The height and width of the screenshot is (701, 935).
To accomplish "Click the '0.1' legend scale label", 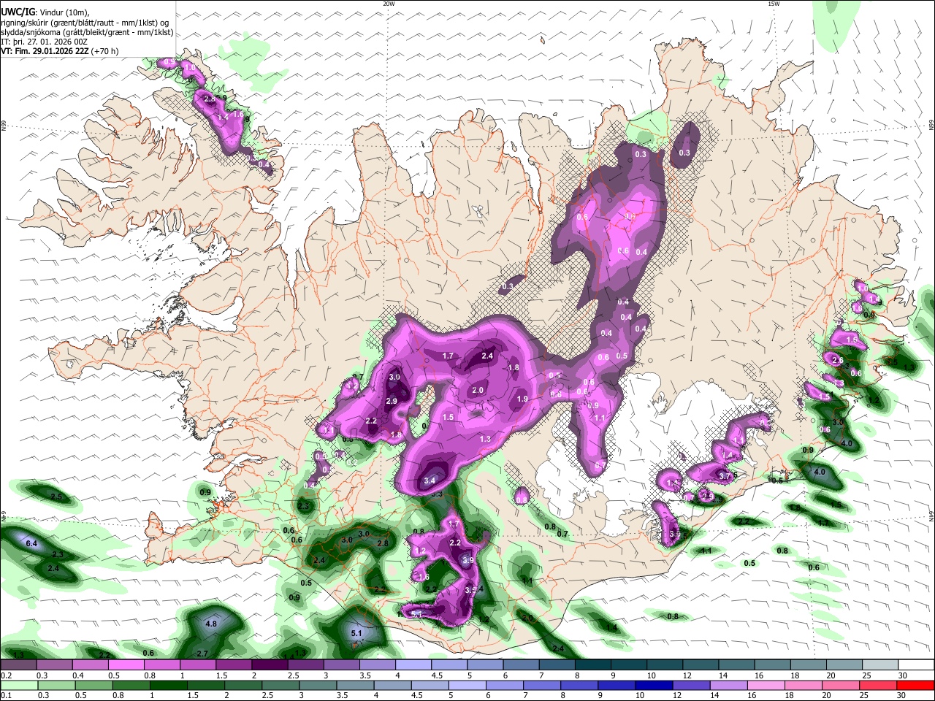I will click(x=5, y=695).
